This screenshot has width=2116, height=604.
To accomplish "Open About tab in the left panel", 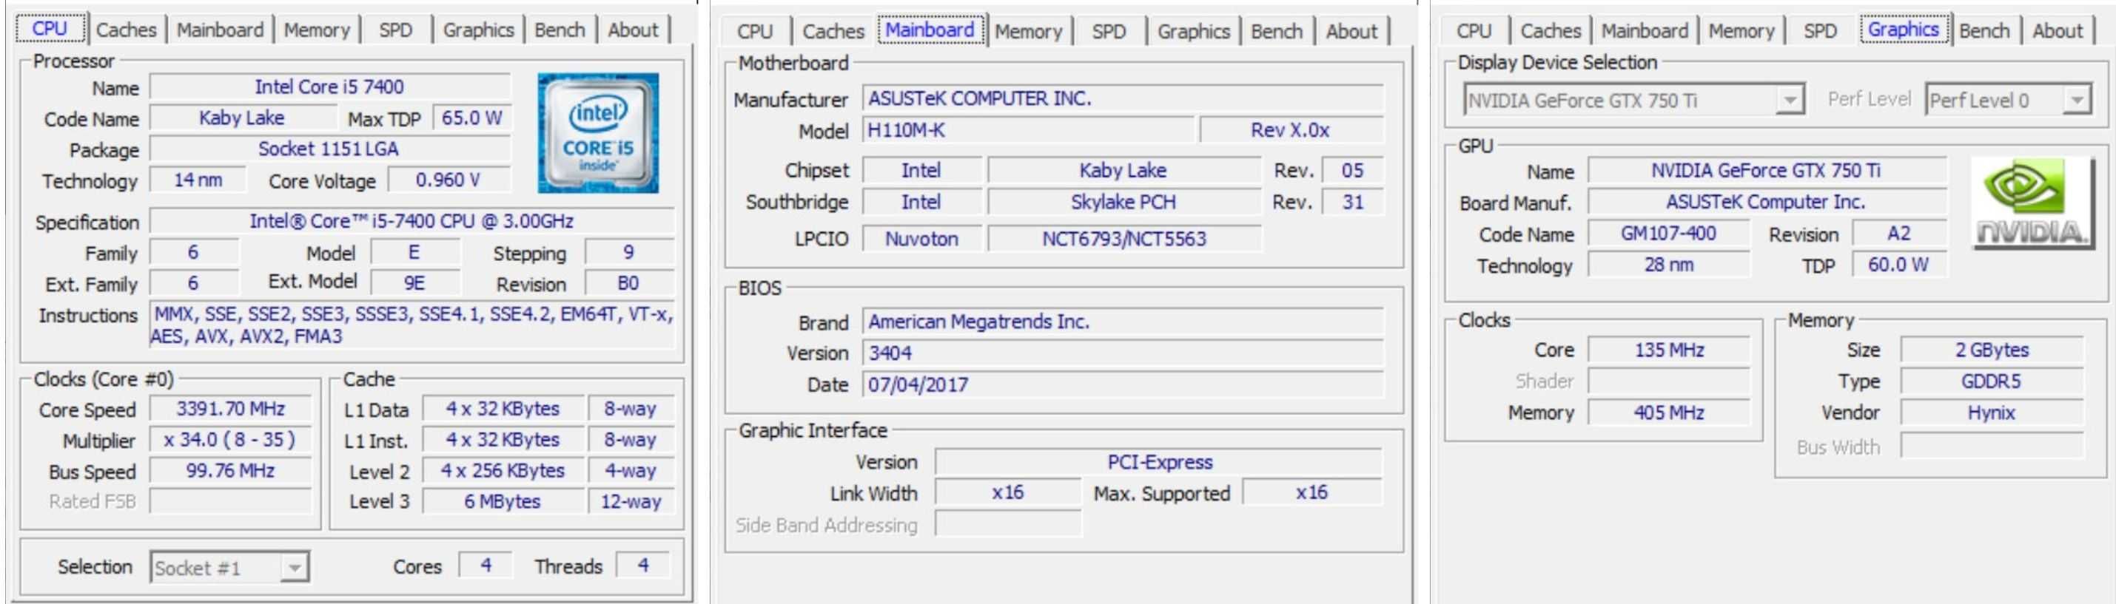I will point(634,30).
